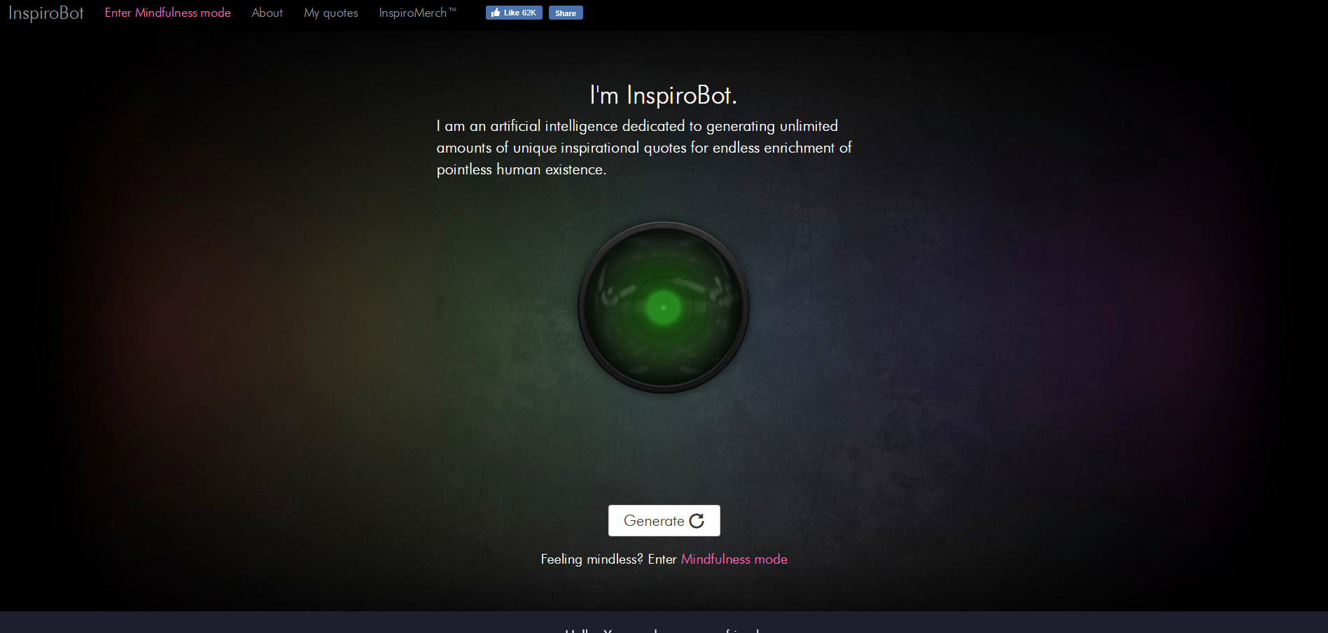Open Enter Mindfulness mode from top navigation
The height and width of the screenshot is (633, 1328).
coord(167,13)
